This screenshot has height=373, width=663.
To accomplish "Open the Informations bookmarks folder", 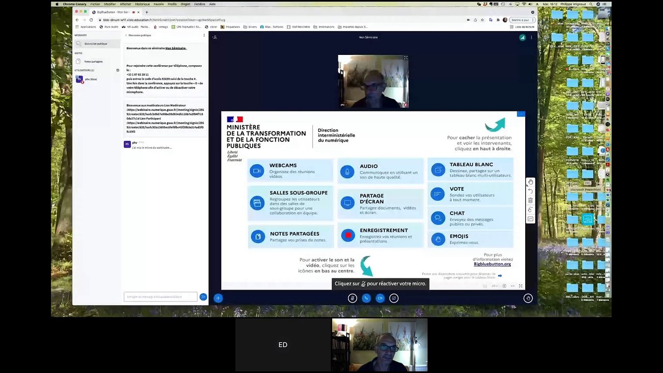I will pyautogui.click(x=324, y=27).
